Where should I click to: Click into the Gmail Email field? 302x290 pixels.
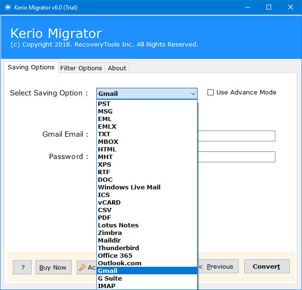[236, 136]
